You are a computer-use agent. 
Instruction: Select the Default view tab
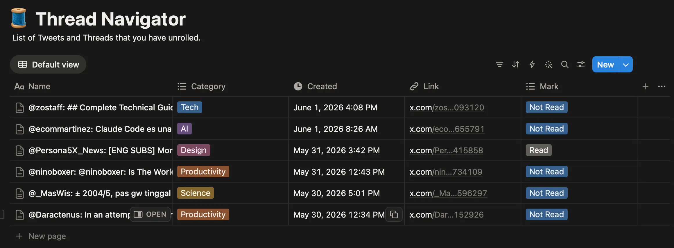click(48, 64)
